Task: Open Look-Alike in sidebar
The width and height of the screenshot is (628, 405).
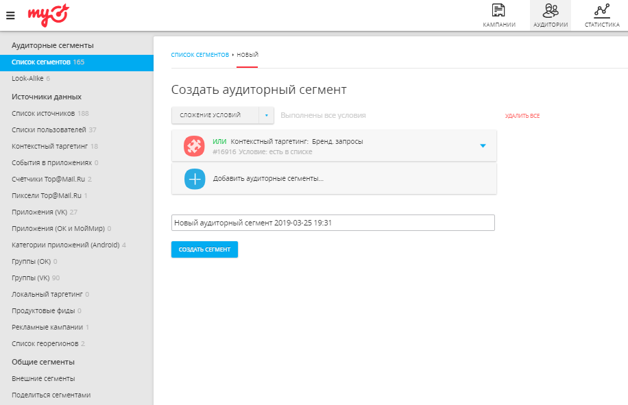Action: [x=27, y=78]
